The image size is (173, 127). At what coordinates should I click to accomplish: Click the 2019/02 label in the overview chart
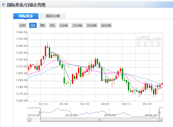(34, 115)
